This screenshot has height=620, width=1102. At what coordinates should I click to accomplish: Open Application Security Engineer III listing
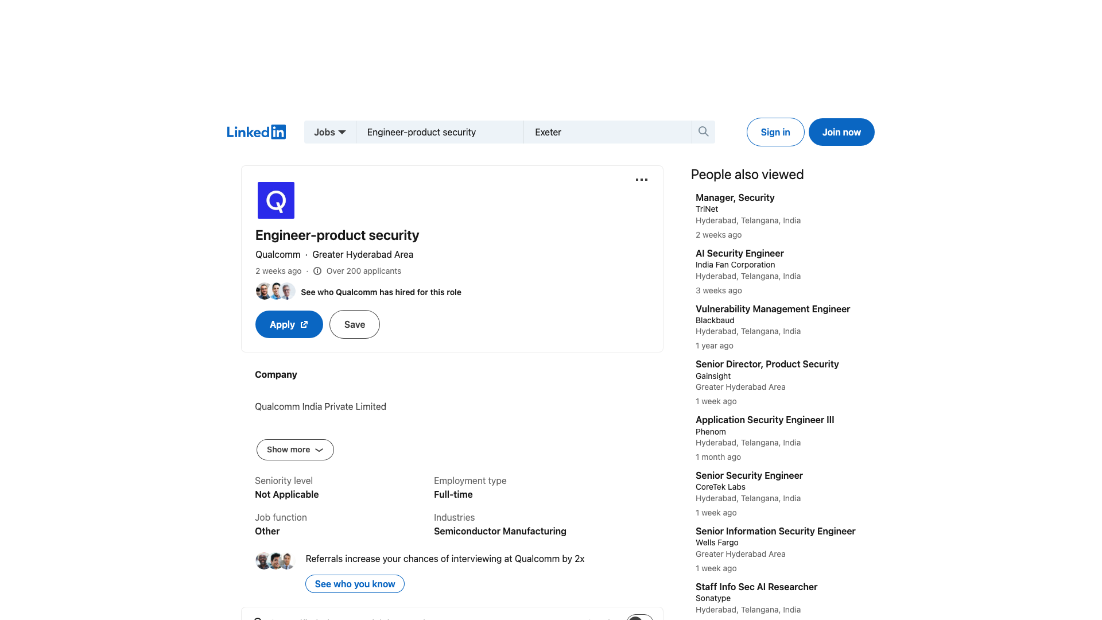click(765, 420)
